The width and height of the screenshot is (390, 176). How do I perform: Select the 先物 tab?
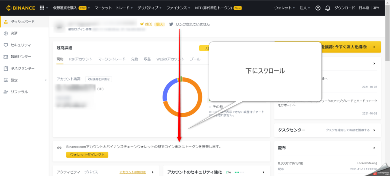point(134,59)
